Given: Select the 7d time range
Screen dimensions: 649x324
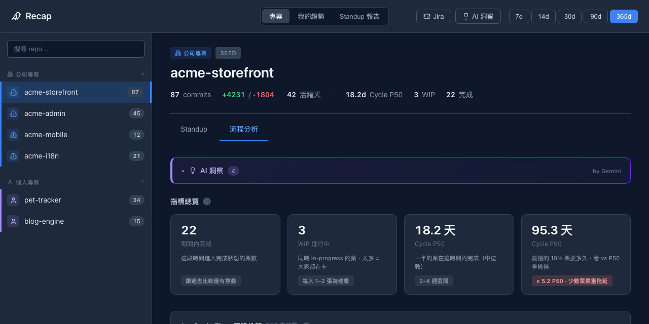Looking at the screenshot, I should click(519, 16).
